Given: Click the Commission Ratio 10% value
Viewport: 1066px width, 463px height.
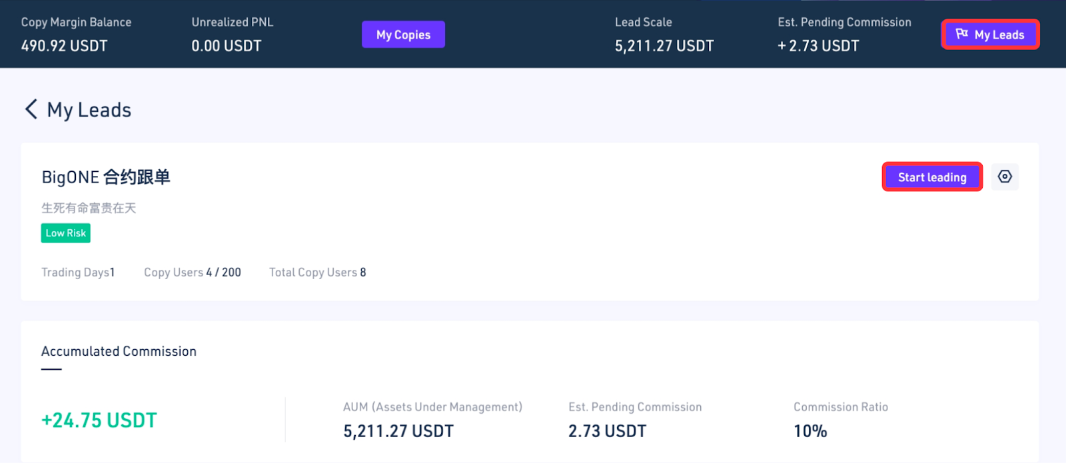Looking at the screenshot, I should pos(810,431).
